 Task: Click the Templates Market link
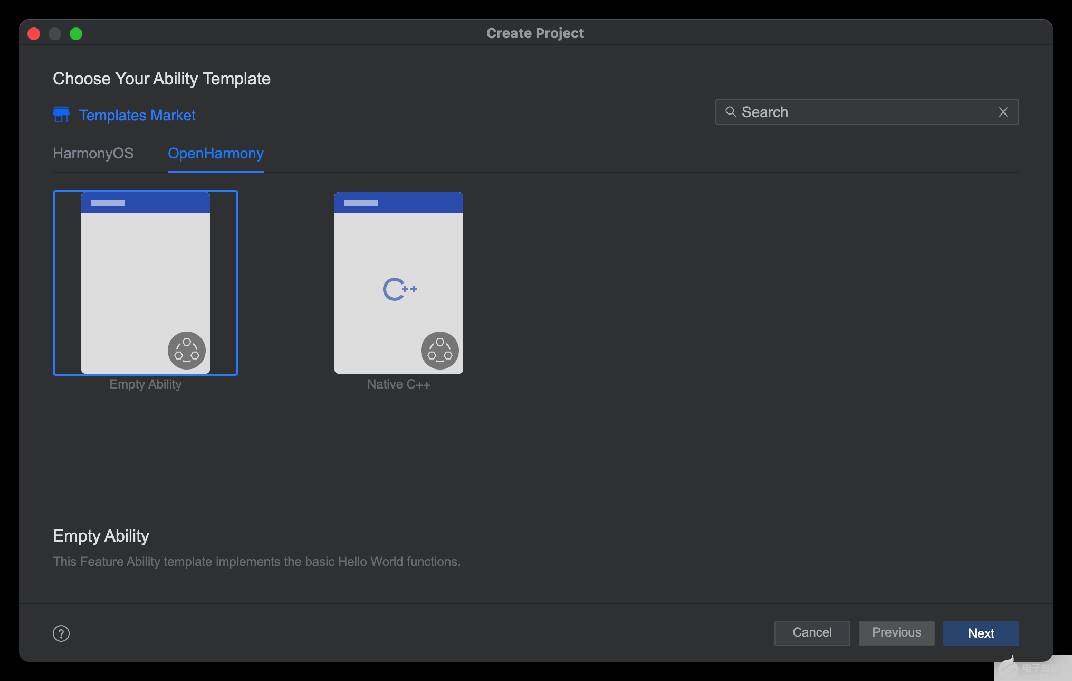[x=138, y=114]
